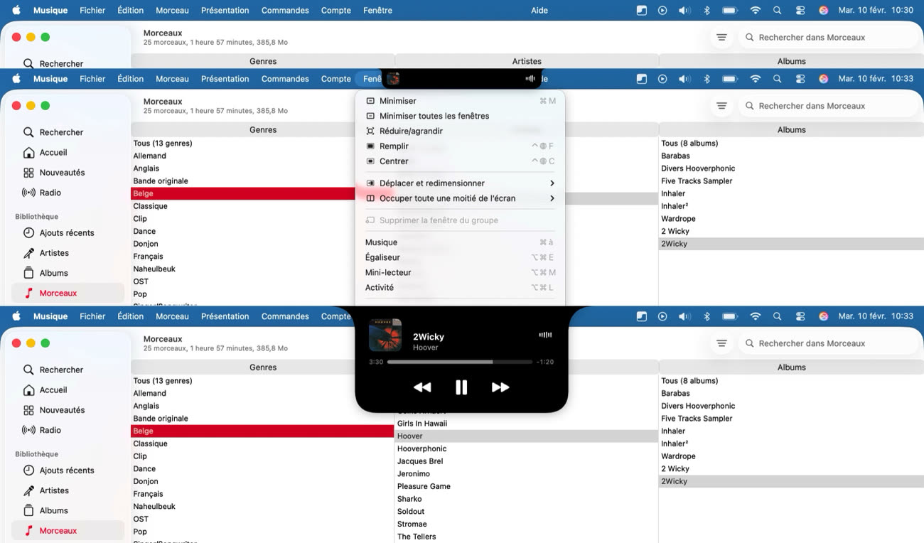The height and width of the screenshot is (543, 924).
Task: Open Égaliseur from the Fenêtre menu
Action: (382, 257)
